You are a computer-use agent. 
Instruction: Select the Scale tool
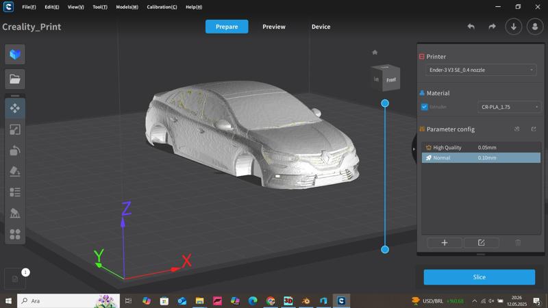tap(15, 129)
